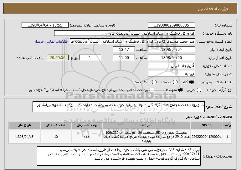The width and height of the screenshot is (241, 170).
Task: Click the نام دستگاه خریدار label
Action: (x=218, y=34)
